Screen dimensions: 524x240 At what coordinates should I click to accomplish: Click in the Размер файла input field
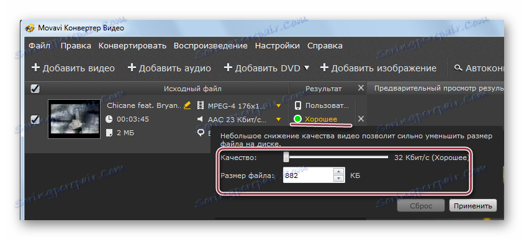(x=308, y=176)
